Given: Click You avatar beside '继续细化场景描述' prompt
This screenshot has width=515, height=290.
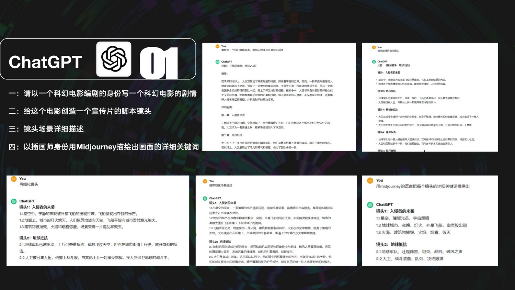Looking at the screenshot, I should (205, 181).
